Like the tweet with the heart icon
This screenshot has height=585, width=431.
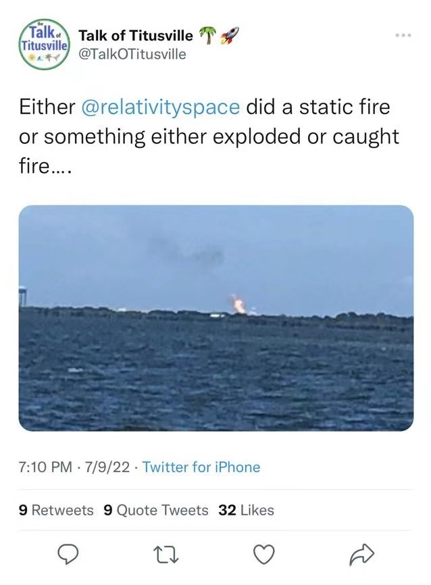tap(262, 555)
